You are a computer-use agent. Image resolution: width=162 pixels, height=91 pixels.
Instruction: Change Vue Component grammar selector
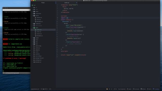click(x=122, y=89)
